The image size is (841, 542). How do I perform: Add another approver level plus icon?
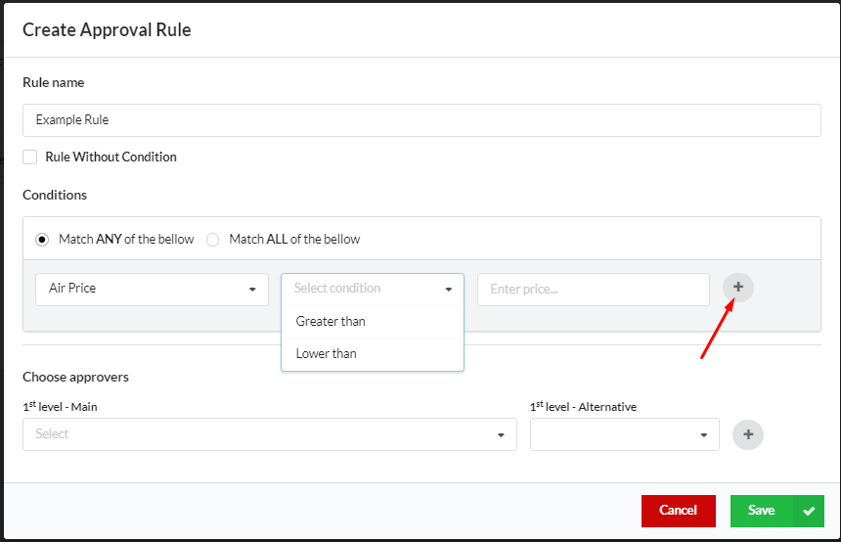(x=748, y=434)
